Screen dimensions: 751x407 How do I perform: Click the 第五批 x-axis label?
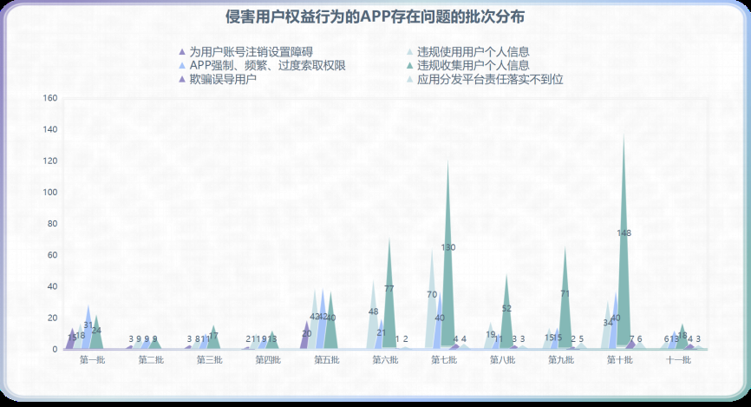click(327, 360)
